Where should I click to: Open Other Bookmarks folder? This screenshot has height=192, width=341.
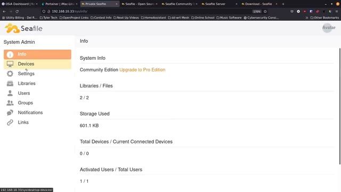[x=324, y=18]
